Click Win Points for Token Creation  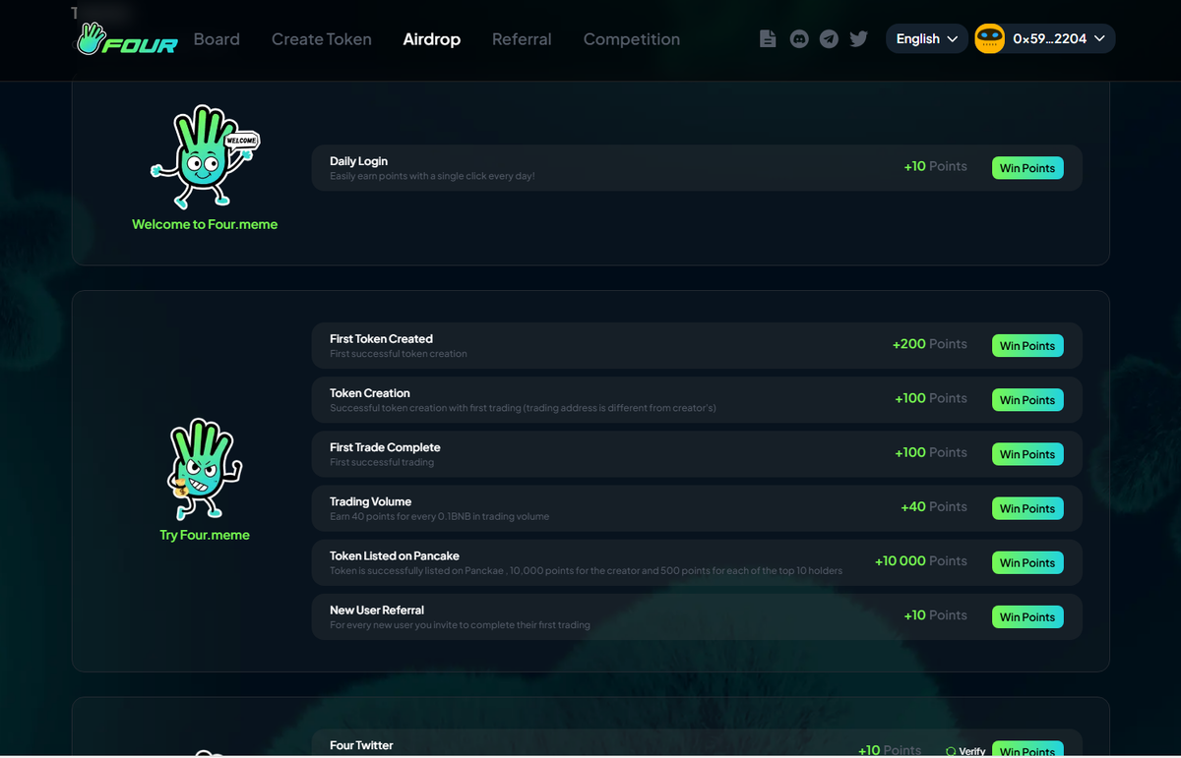pos(1027,400)
